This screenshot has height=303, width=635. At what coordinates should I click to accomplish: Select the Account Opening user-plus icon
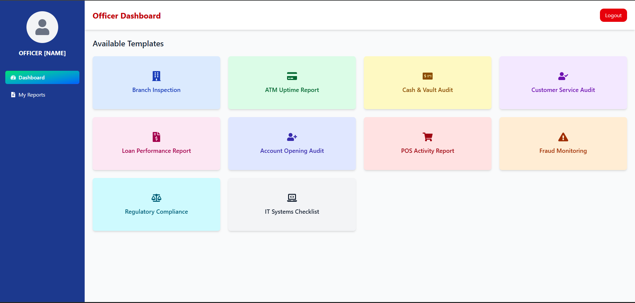click(x=292, y=137)
